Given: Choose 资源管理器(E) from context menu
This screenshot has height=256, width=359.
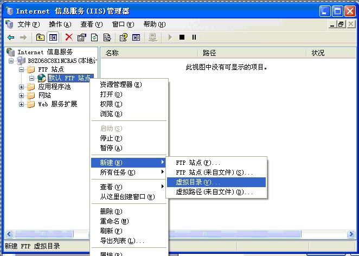Looking at the screenshot, I should [120, 85].
